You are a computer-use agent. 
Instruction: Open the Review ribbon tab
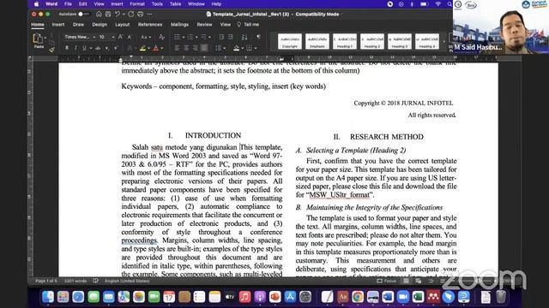point(204,25)
